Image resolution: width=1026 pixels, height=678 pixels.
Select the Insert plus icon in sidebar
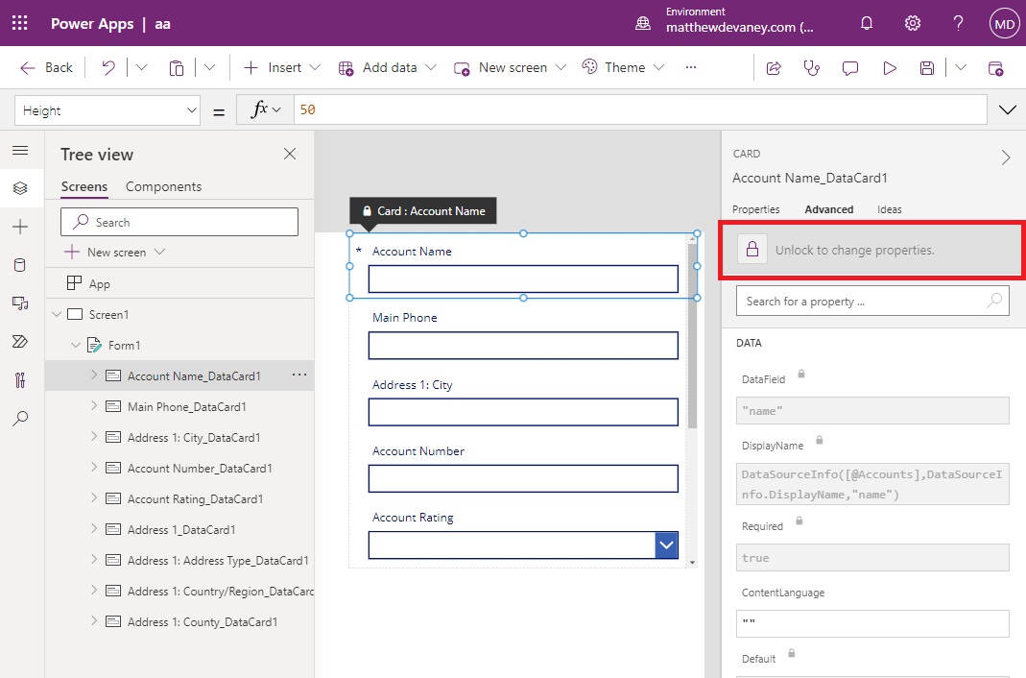(19, 227)
